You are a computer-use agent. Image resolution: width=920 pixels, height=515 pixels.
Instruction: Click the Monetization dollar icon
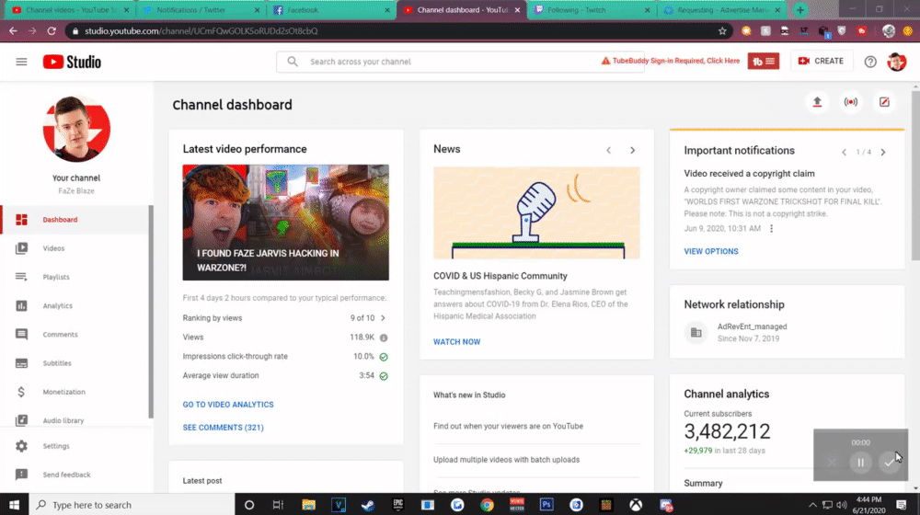21,392
